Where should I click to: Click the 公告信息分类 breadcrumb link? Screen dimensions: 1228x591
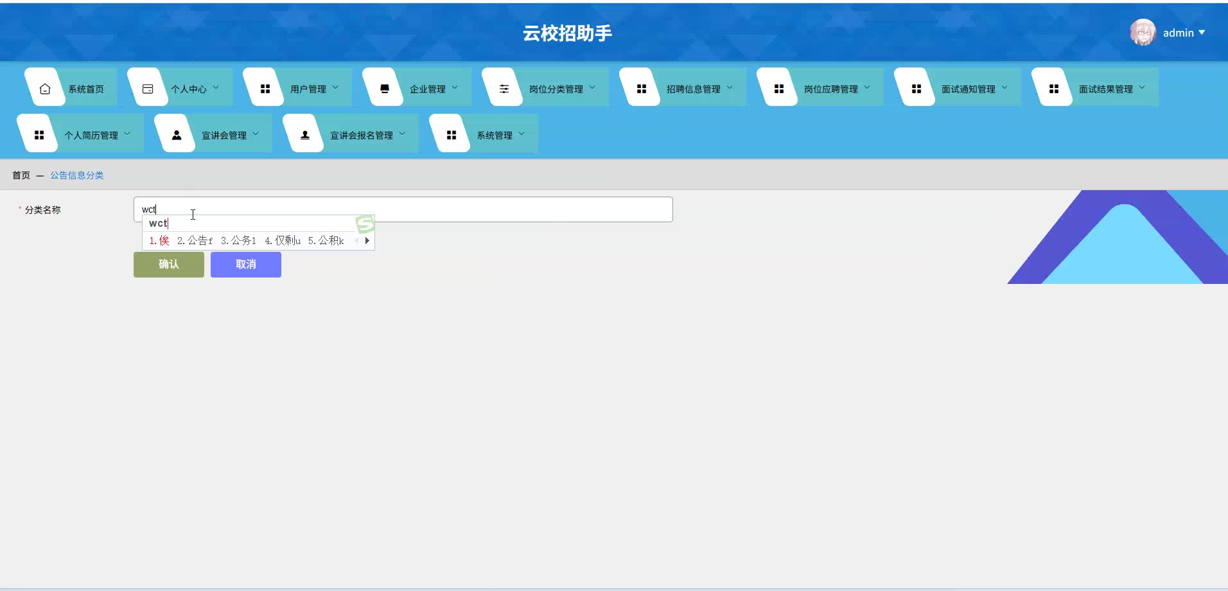click(77, 175)
